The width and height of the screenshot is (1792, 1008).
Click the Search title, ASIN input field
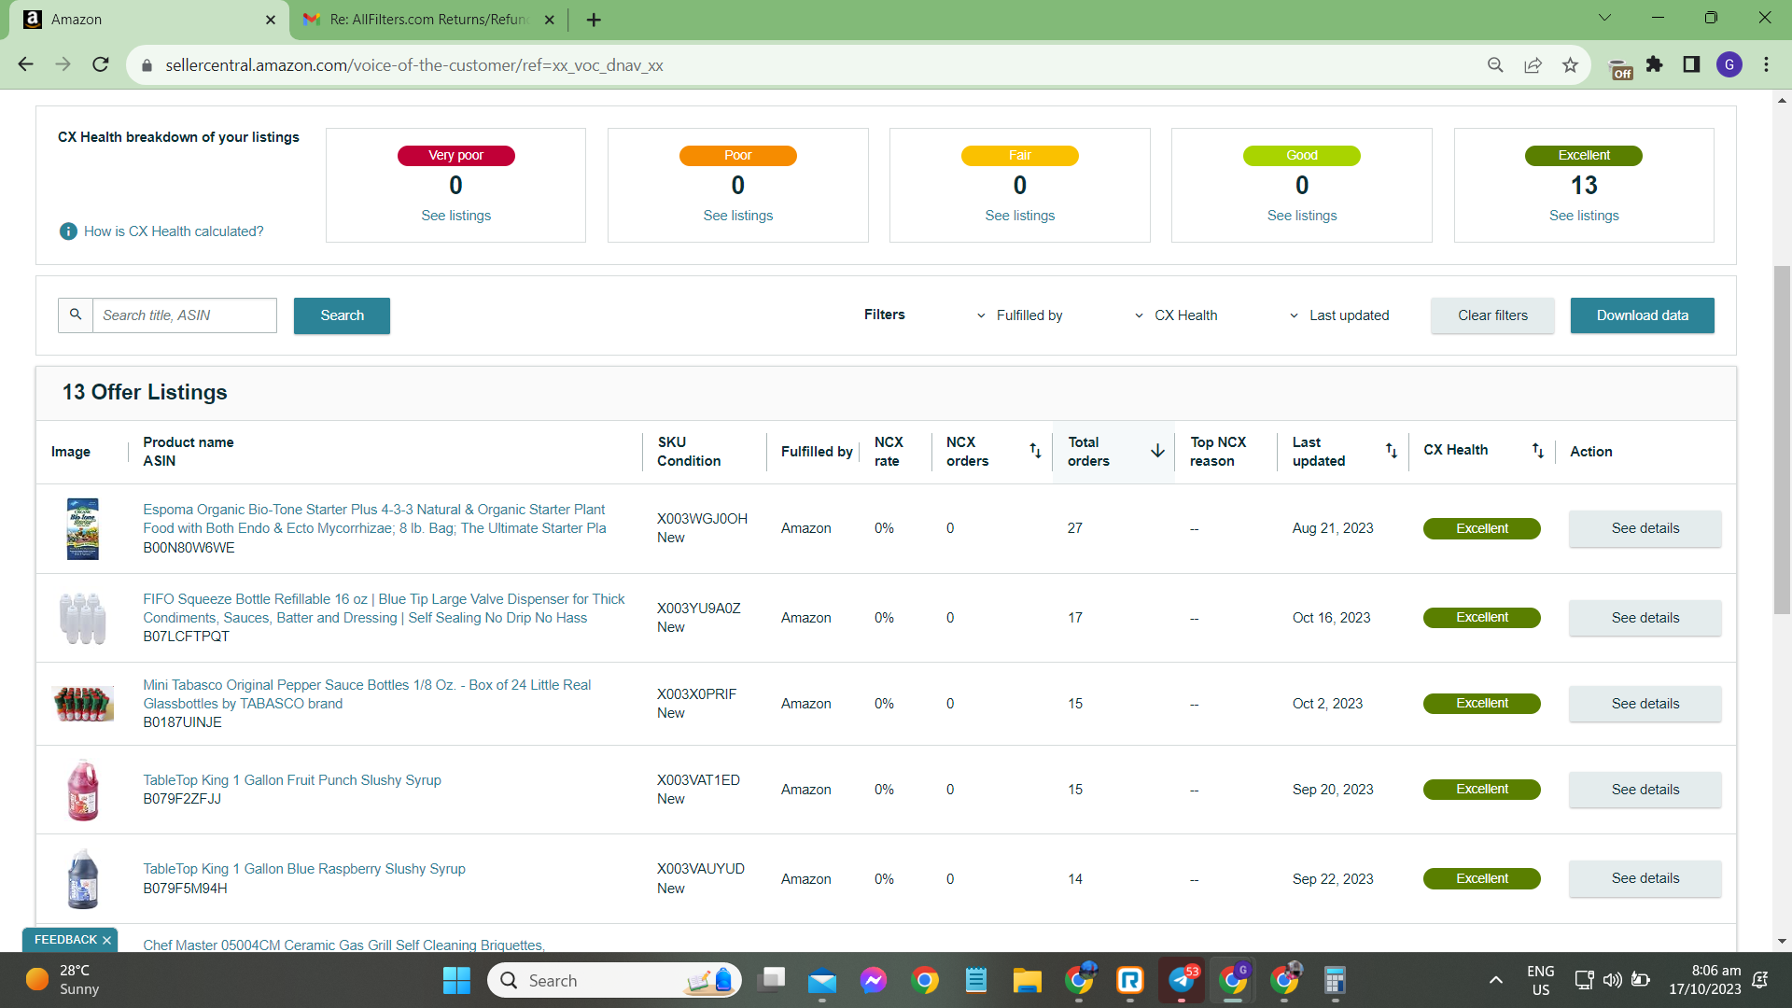click(x=185, y=315)
